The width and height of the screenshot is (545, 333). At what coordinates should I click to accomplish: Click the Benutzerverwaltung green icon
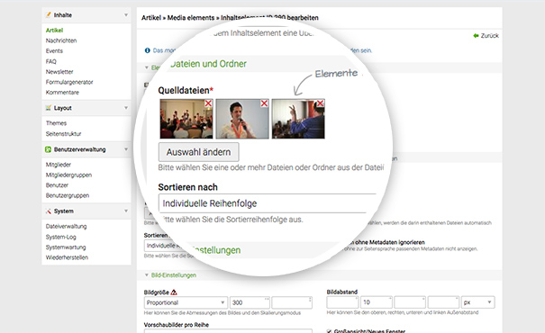(49, 149)
